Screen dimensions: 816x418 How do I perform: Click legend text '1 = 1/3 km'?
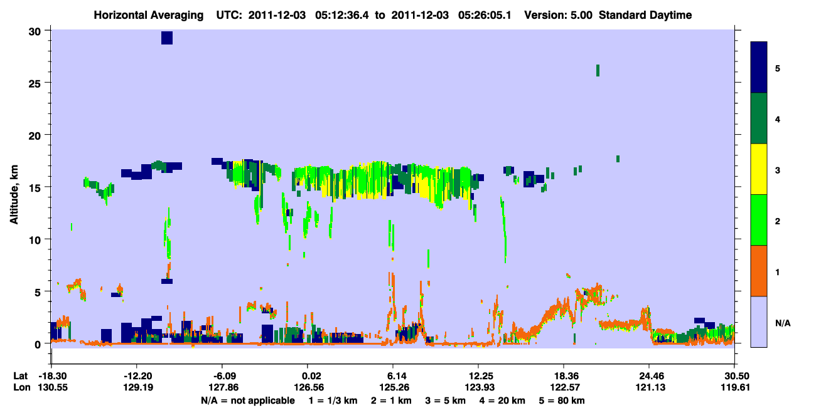click(333, 400)
